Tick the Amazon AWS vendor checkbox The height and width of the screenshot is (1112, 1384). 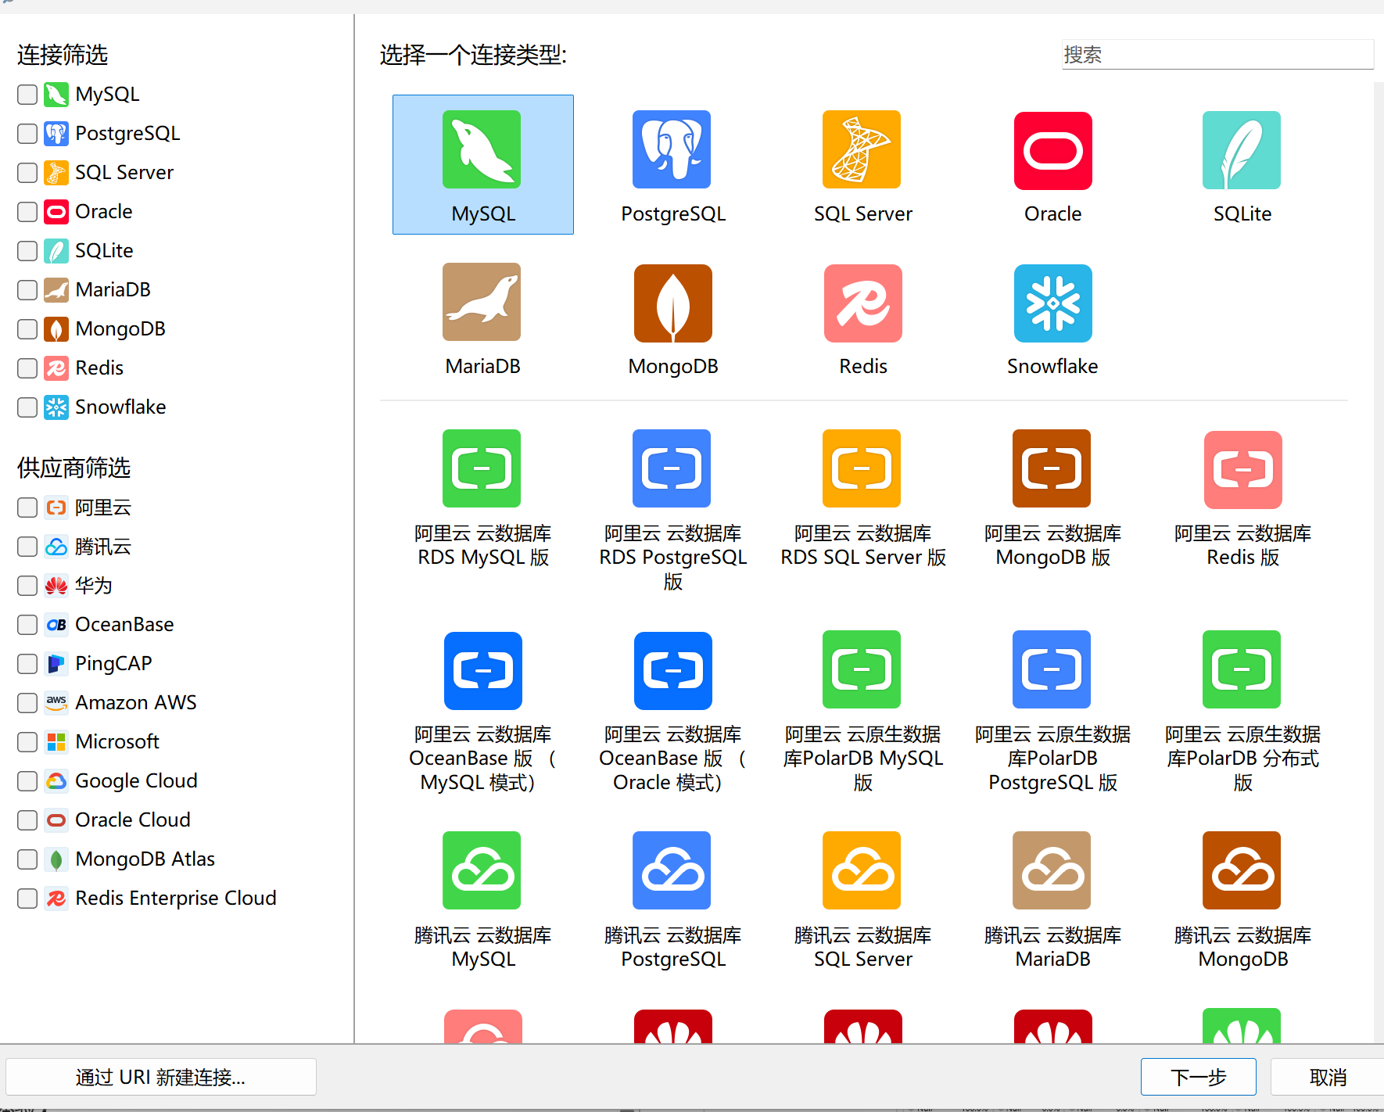pos(27,703)
